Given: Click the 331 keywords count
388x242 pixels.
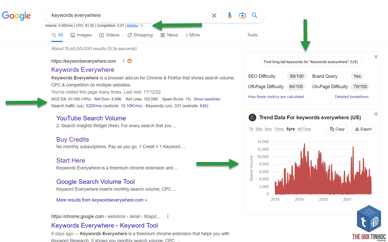Looking at the screenshot, I should [x=178, y=106].
